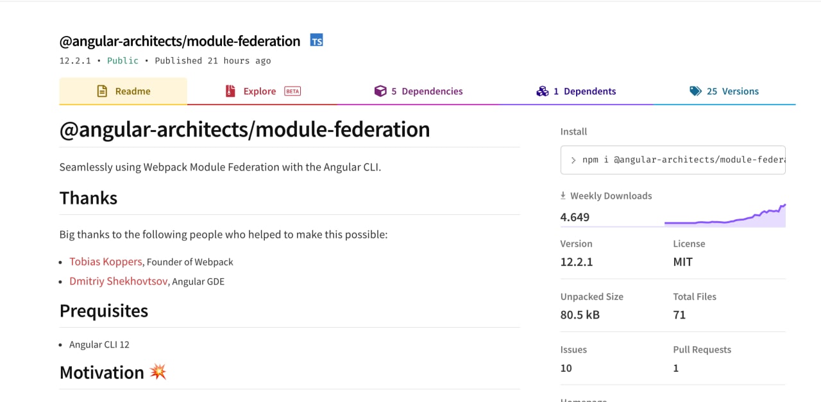The height and width of the screenshot is (402, 821).
Task: Click the Dependencies cube icon
Action: tap(380, 91)
